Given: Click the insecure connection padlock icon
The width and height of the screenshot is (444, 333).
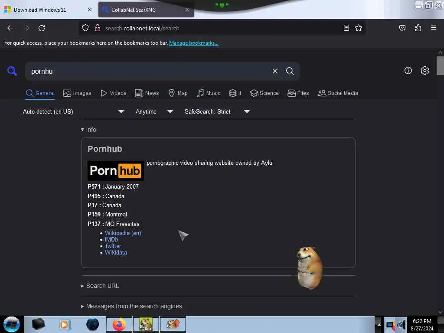Looking at the screenshot, I should [98, 28].
